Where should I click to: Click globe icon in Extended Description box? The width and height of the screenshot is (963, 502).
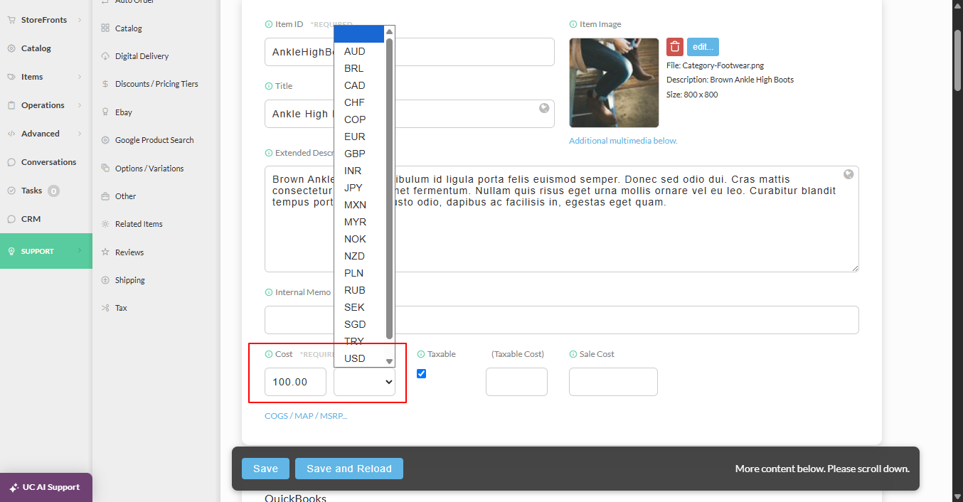(x=848, y=174)
